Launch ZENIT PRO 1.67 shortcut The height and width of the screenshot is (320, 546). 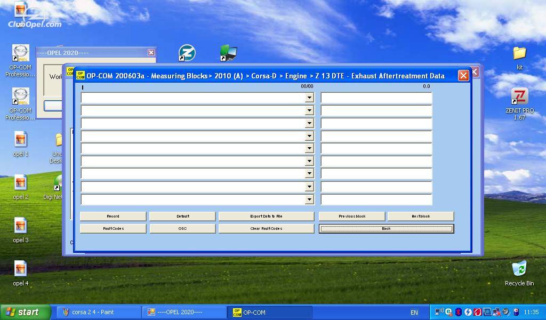click(519, 103)
